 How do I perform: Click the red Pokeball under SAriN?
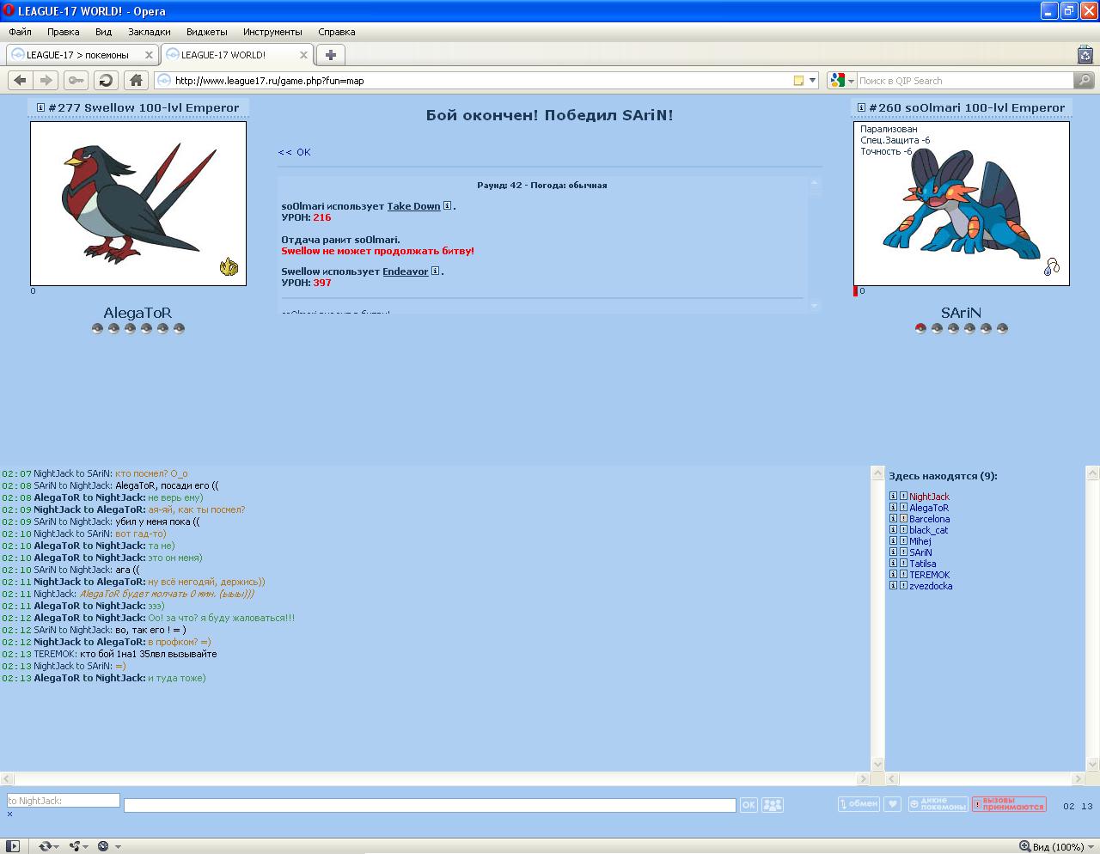(920, 328)
